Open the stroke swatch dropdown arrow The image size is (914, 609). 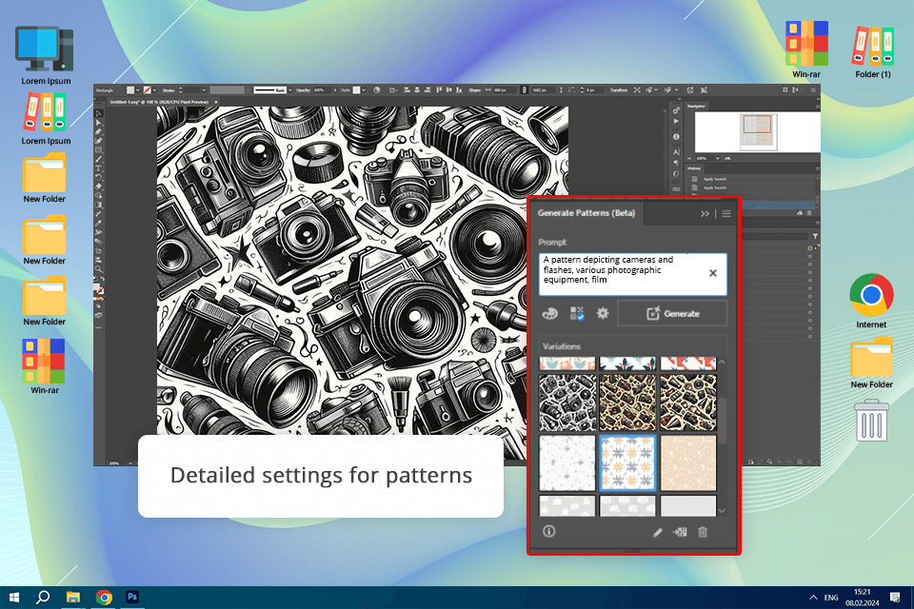pos(154,90)
